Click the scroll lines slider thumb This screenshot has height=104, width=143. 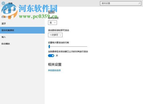(x=49, y=47)
